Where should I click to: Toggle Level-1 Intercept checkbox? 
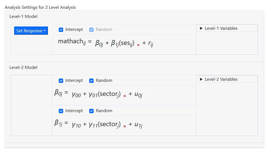click(61, 29)
